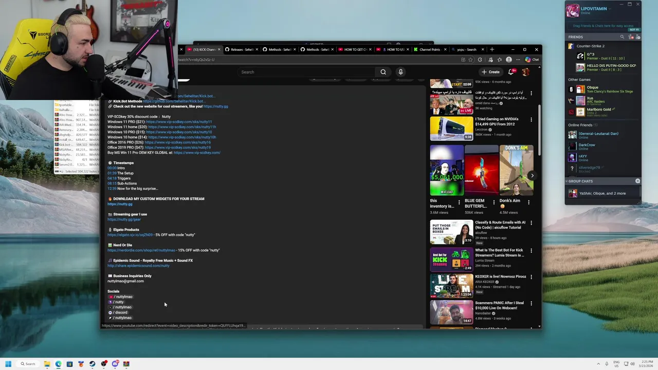This screenshot has width=658, height=370.
Task: Click the taskbar volume icon
Action: [632, 364]
